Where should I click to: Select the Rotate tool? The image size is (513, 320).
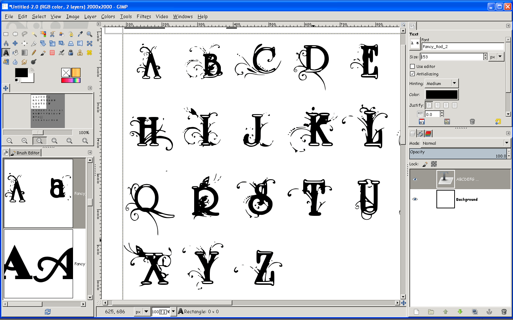coord(43,43)
